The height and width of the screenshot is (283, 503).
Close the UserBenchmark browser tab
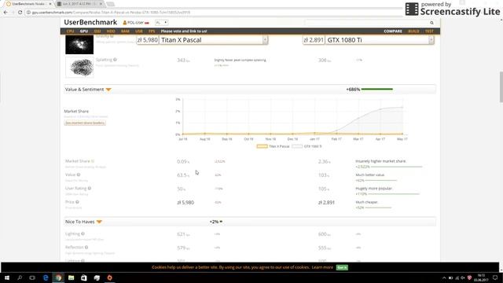tap(50, 4)
